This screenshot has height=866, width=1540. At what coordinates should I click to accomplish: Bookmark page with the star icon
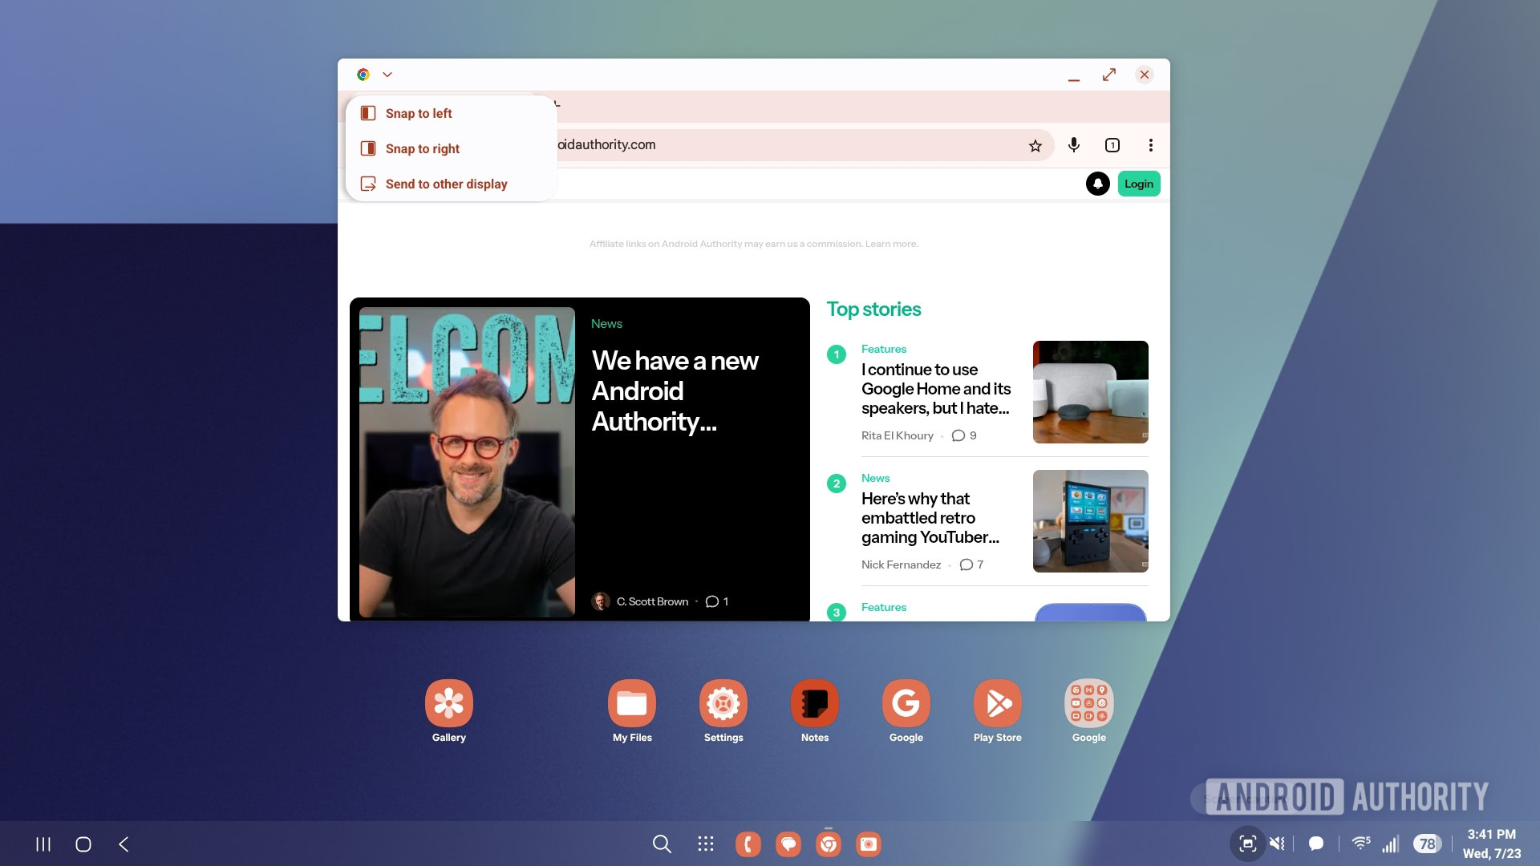coord(1035,145)
